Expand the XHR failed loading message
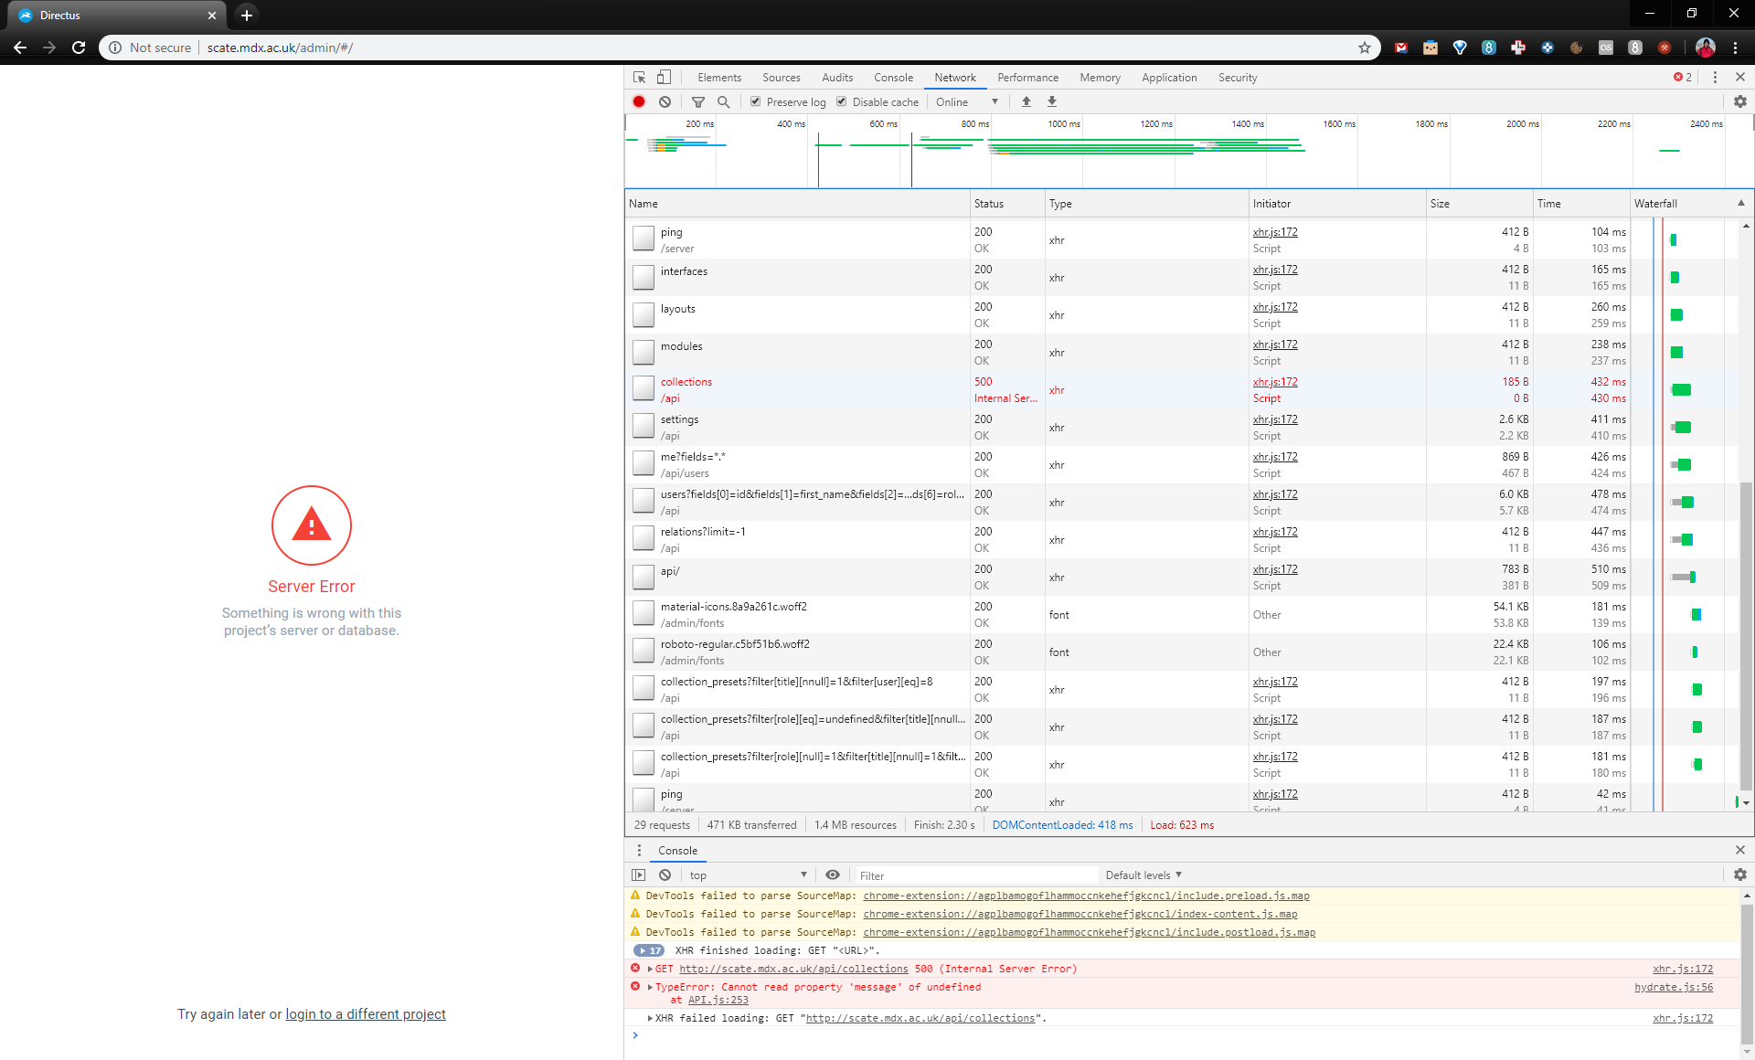Image resolution: width=1755 pixels, height=1060 pixels. pyautogui.click(x=650, y=1018)
